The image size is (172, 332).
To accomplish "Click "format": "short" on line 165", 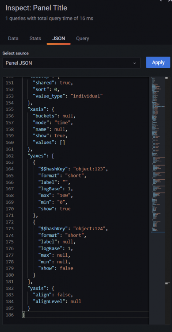I will coord(62,176).
